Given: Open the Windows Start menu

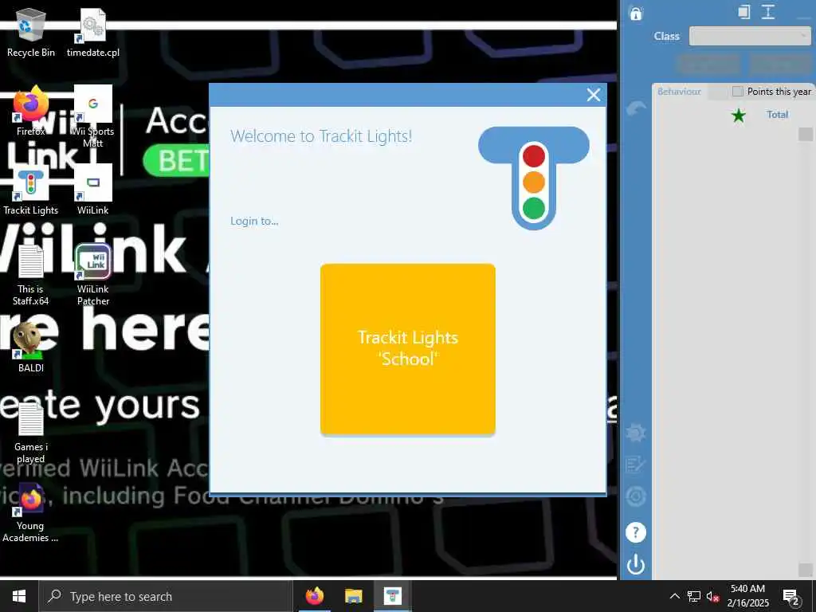Looking at the screenshot, I should point(19,596).
